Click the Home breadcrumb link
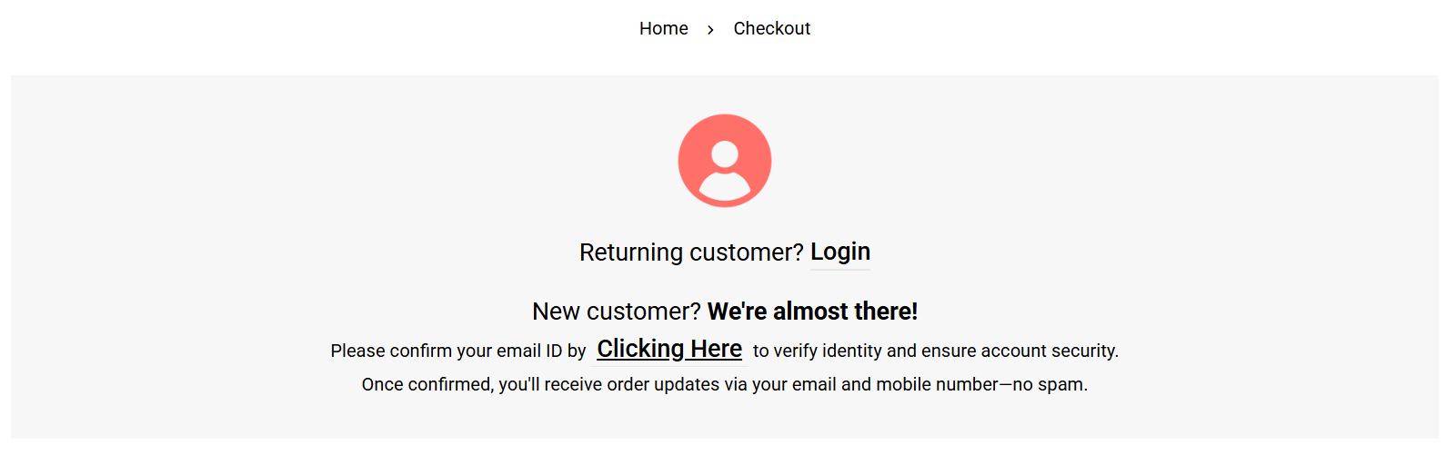1447x455 pixels. pyautogui.click(x=663, y=29)
